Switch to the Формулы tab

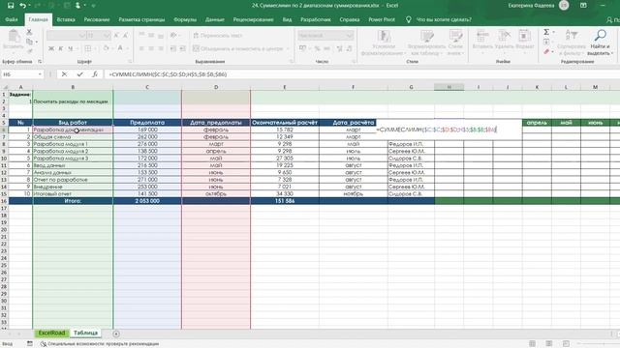pos(185,19)
